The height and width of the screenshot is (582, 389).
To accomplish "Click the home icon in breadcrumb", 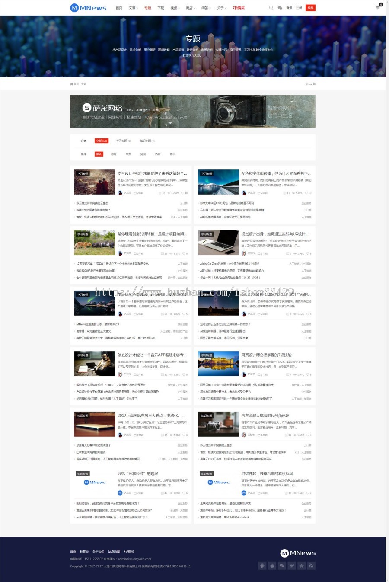I will pyautogui.click(x=72, y=84).
